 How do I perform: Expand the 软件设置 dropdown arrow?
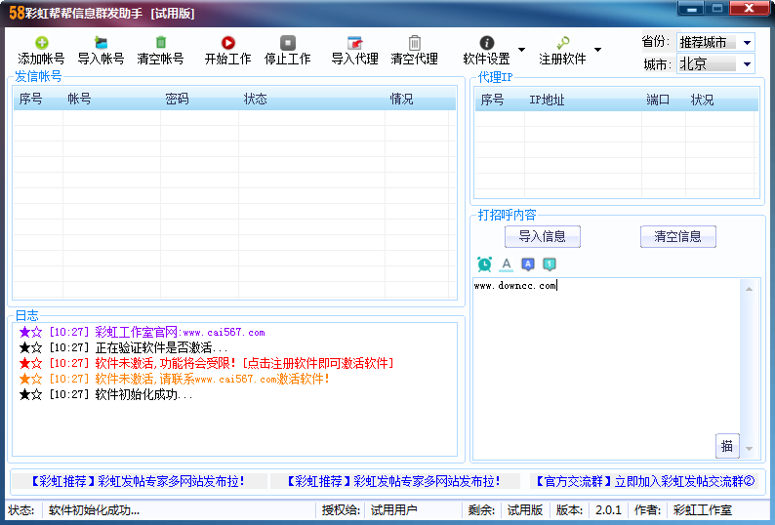[x=521, y=50]
